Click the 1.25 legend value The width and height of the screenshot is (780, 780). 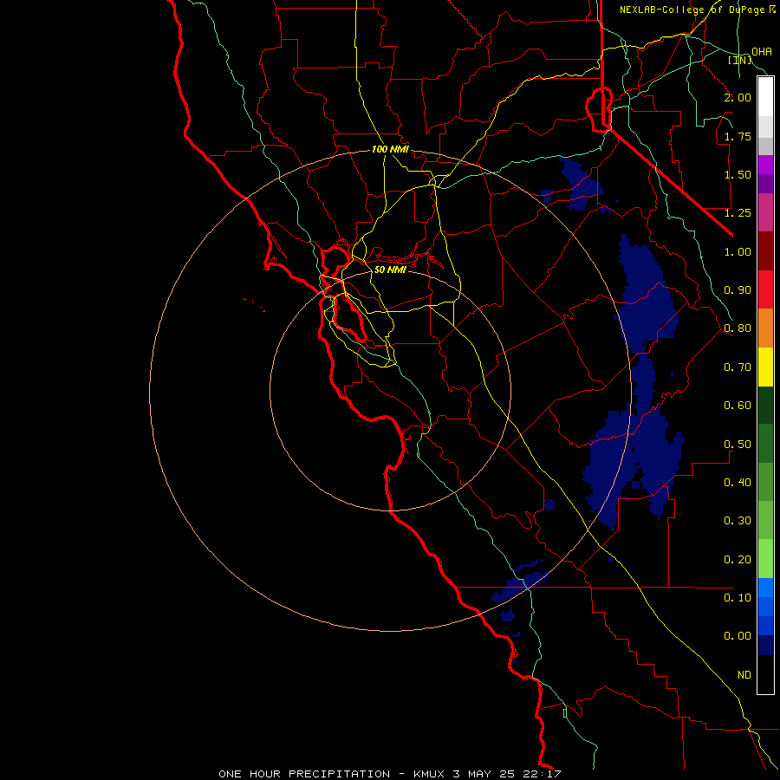tap(738, 213)
